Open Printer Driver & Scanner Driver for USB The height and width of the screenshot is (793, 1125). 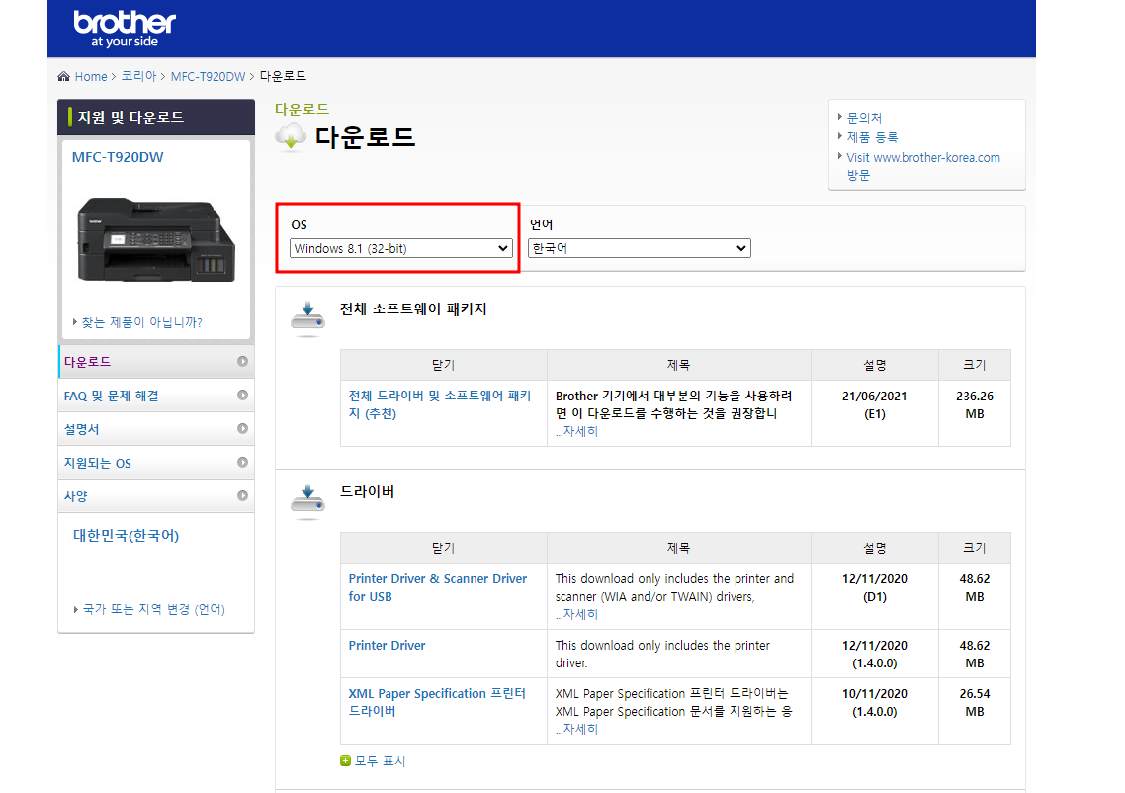(438, 587)
